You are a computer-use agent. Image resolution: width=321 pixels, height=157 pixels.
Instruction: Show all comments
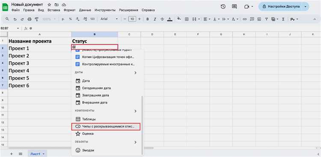(x=234, y=6)
